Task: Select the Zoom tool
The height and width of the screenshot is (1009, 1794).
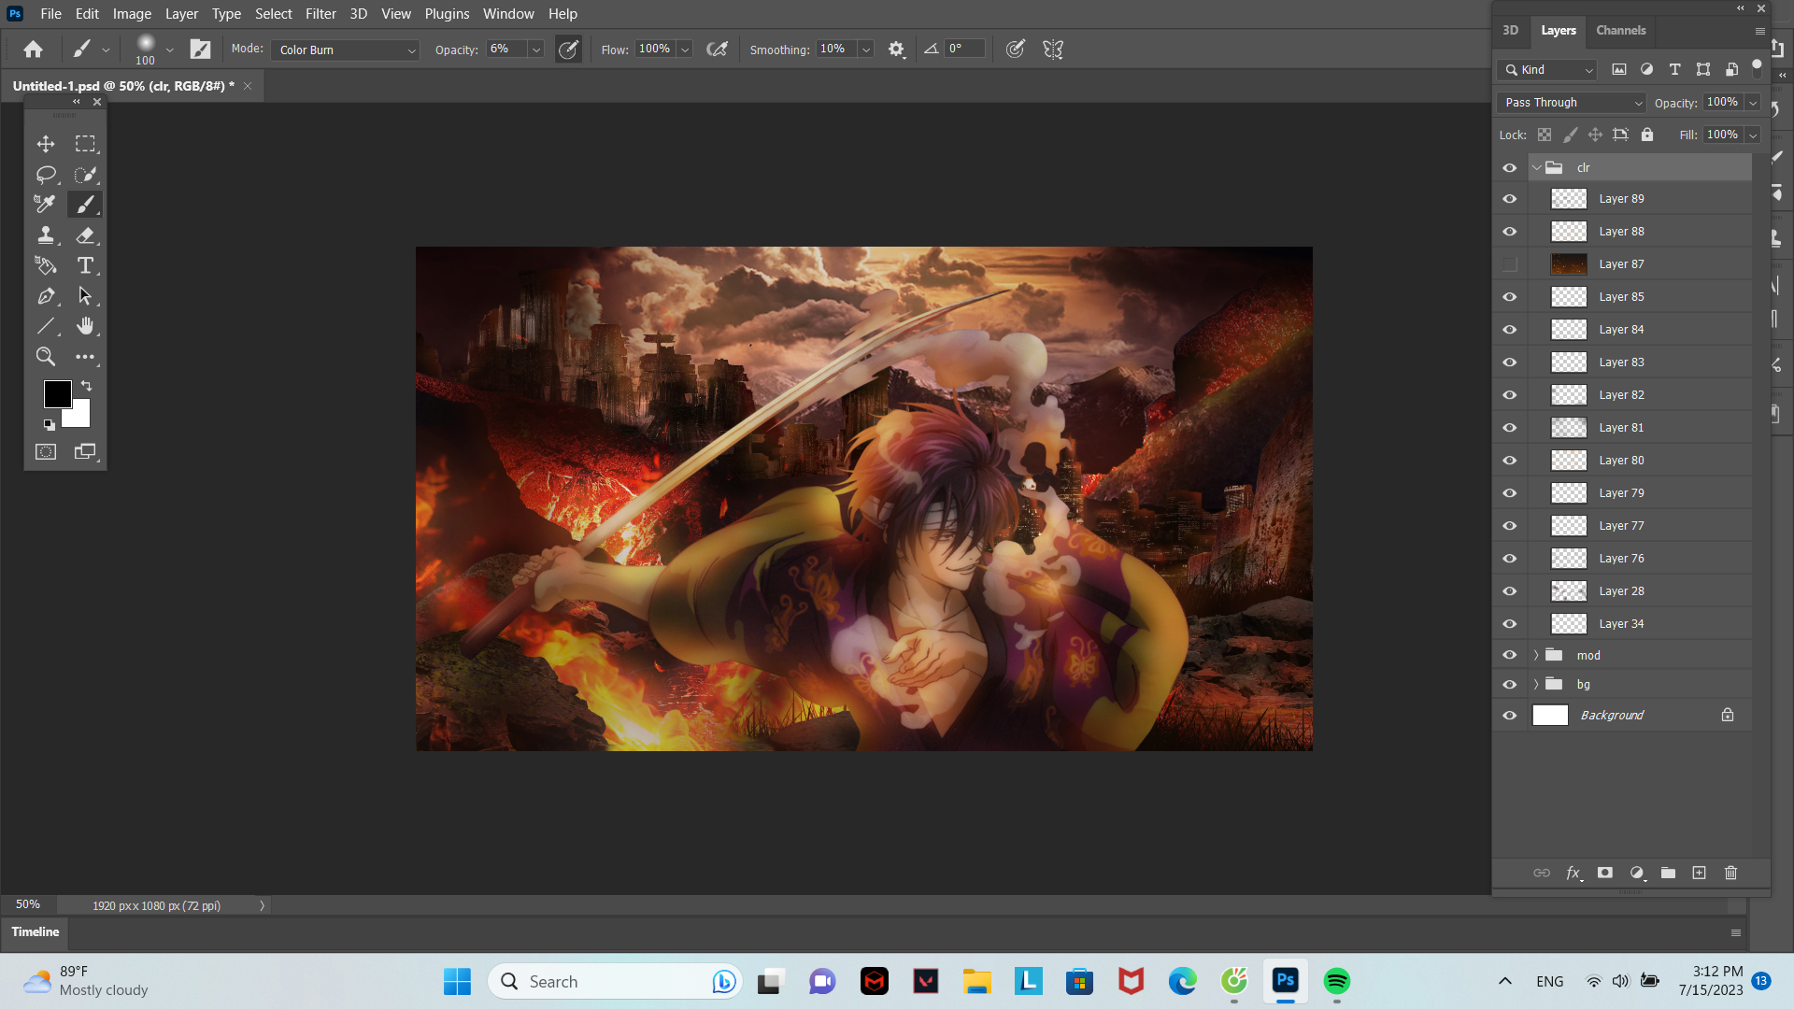Action: click(45, 356)
